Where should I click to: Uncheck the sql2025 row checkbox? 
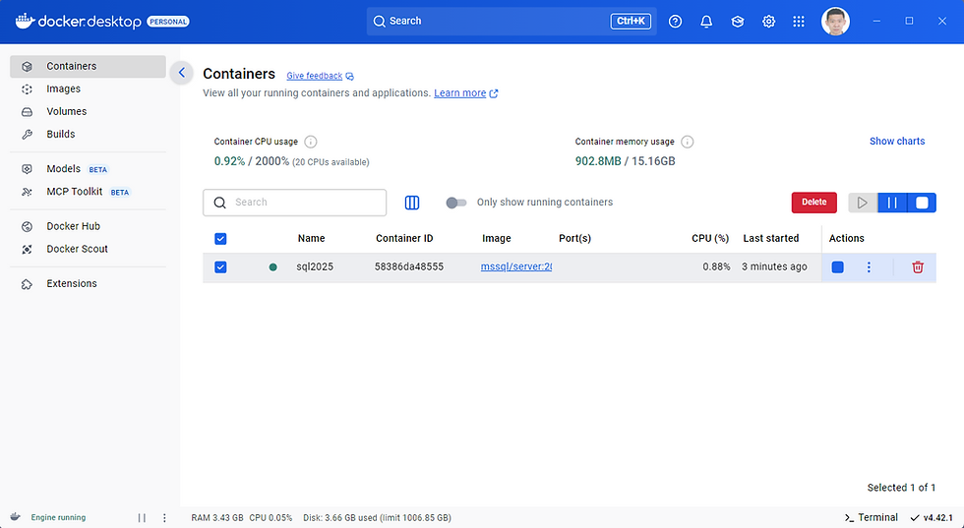coord(220,267)
